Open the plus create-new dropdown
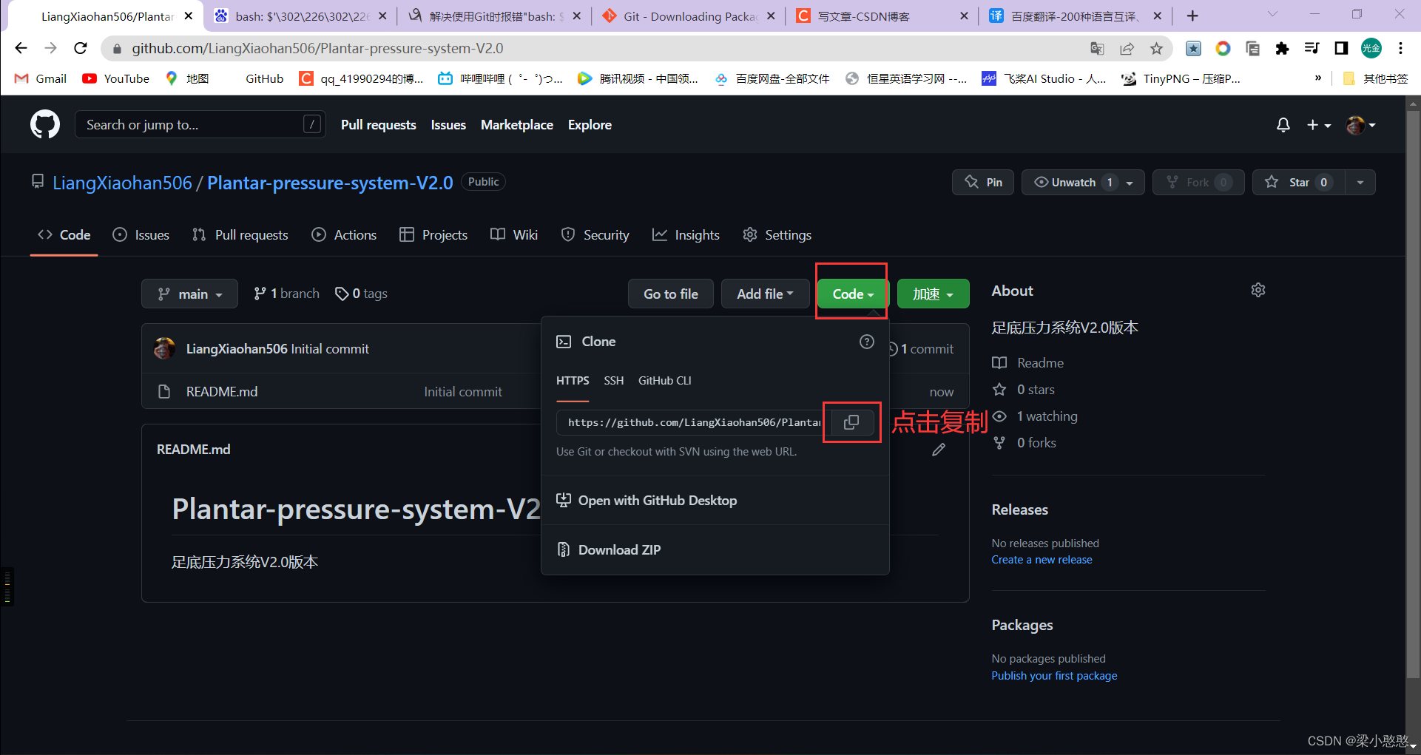This screenshot has height=755, width=1421. (1319, 125)
